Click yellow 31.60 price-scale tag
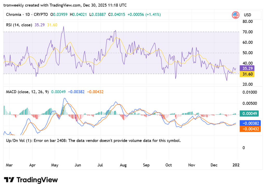266x190 pixels. coord(247,74)
